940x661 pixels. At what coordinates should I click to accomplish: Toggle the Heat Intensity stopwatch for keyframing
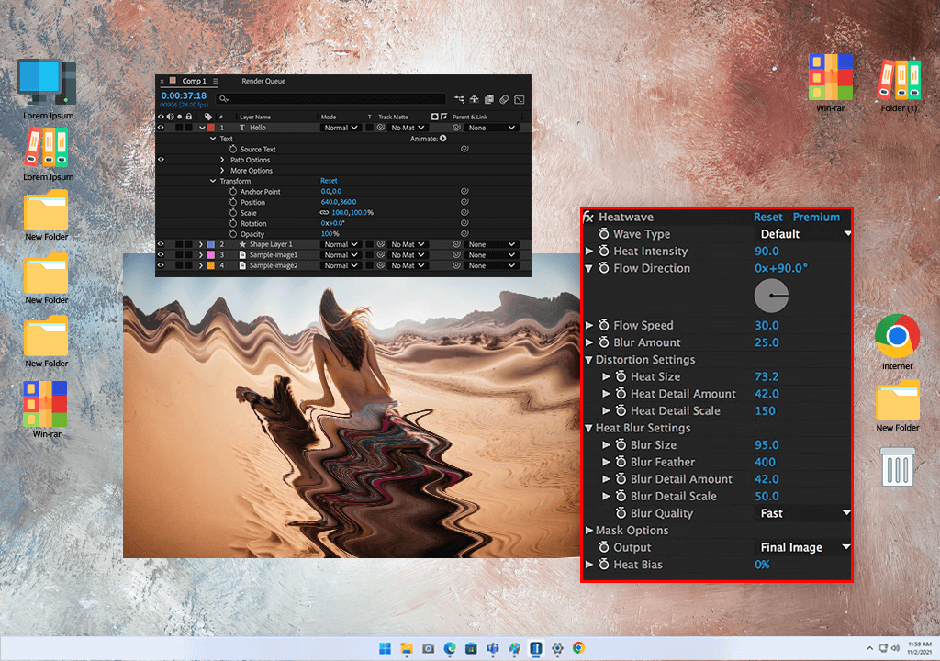(x=603, y=252)
